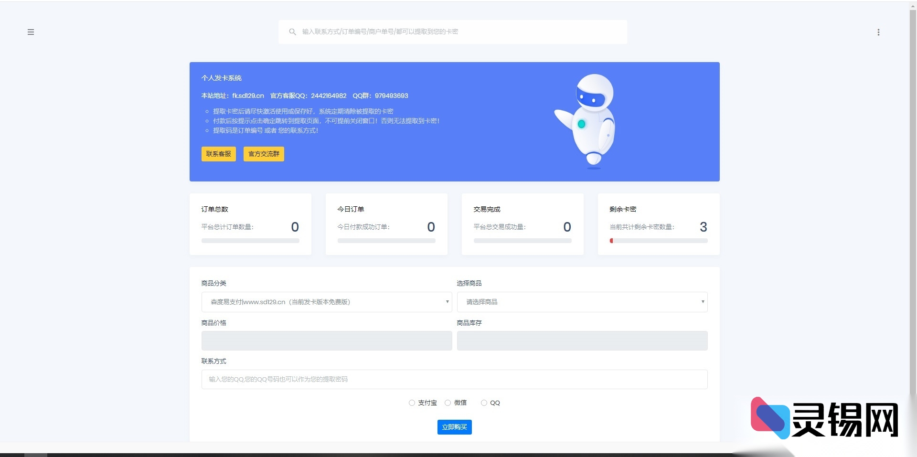The height and width of the screenshot is (457, 917).
Task: Click the search magnifier icon
Action: 293,32
